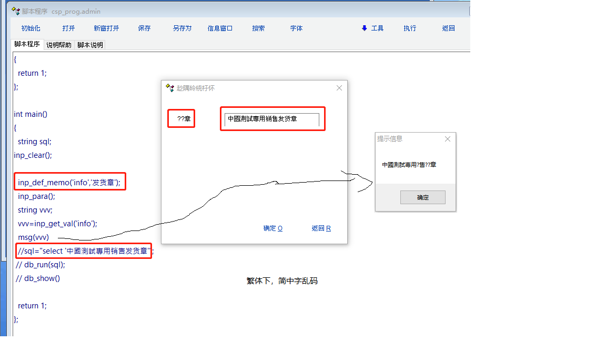Run the script with 执行
This screenshot has height=341, width=606.
click(x=410, y=28)
